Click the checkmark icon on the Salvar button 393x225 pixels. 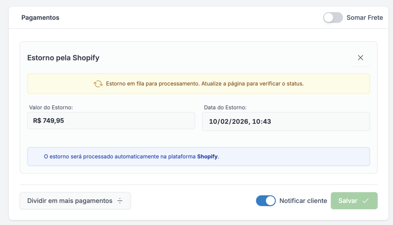[365, 201]
